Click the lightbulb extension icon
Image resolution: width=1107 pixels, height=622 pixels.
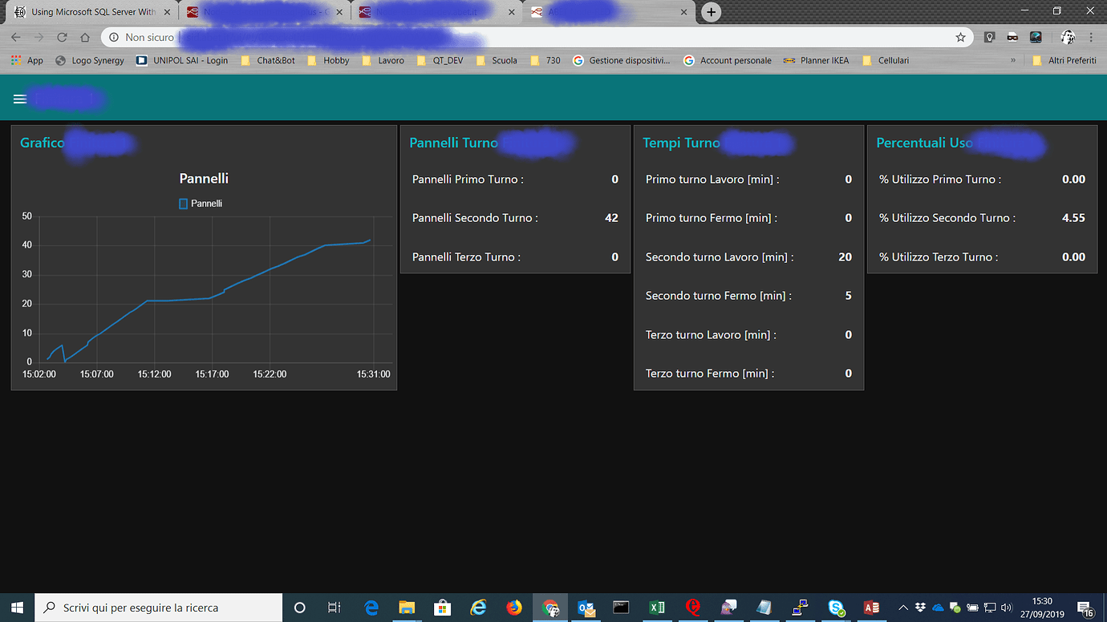988,37
